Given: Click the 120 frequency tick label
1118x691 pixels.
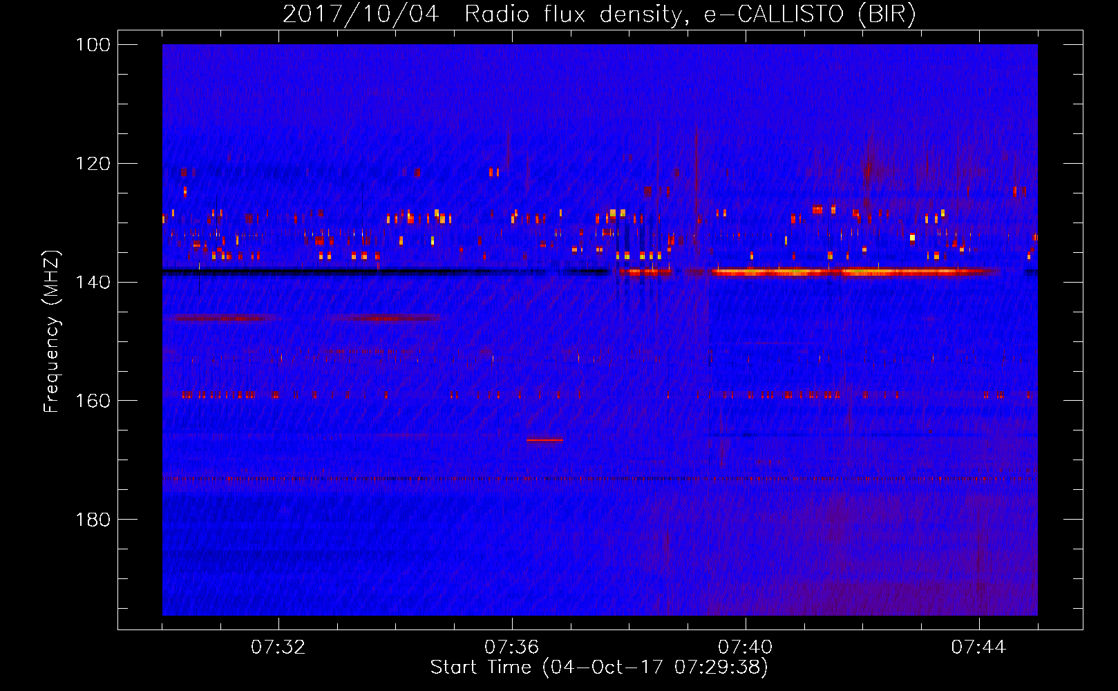Looking at the screenshot, I should pyautogui.click(x=94, y=164).
